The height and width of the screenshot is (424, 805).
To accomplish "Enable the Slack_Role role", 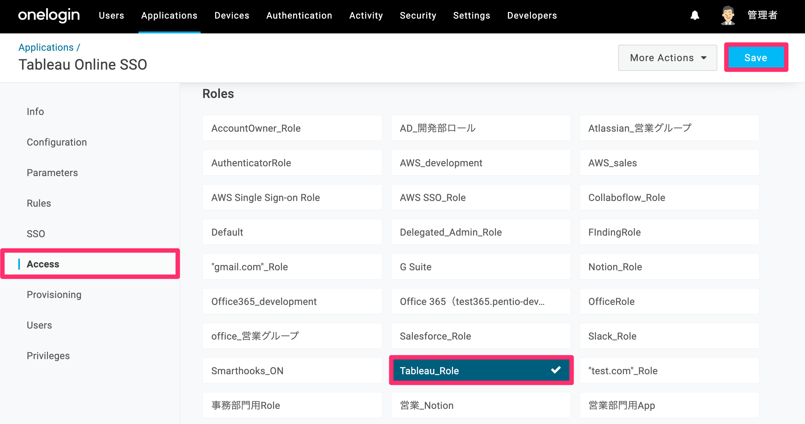I will pos(669,336).
